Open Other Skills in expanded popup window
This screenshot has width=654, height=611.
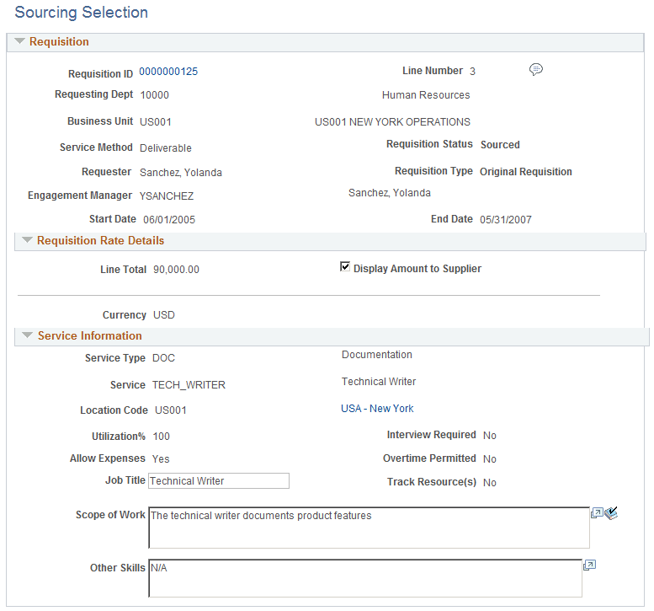coord(589,565)
